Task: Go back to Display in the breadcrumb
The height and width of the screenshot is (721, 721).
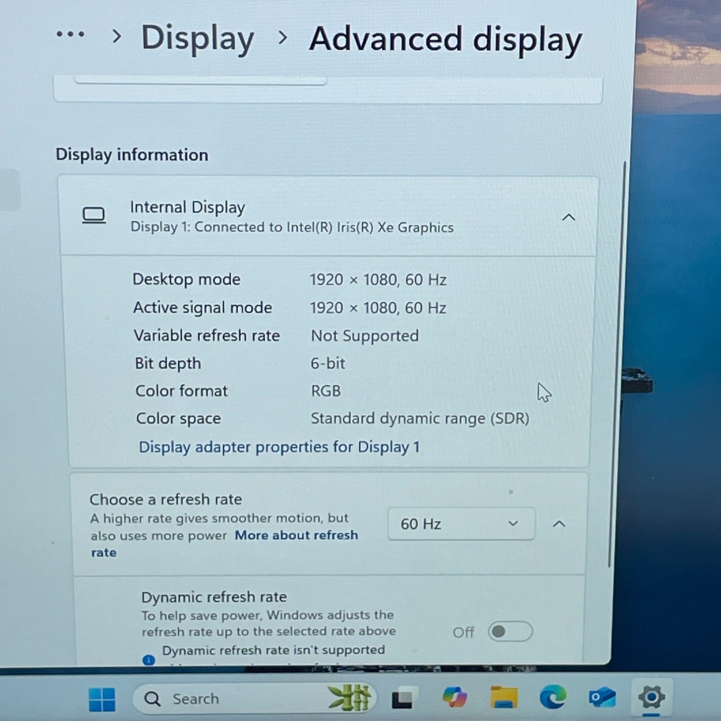Action: pyautogui.click(x=198, y=38)
